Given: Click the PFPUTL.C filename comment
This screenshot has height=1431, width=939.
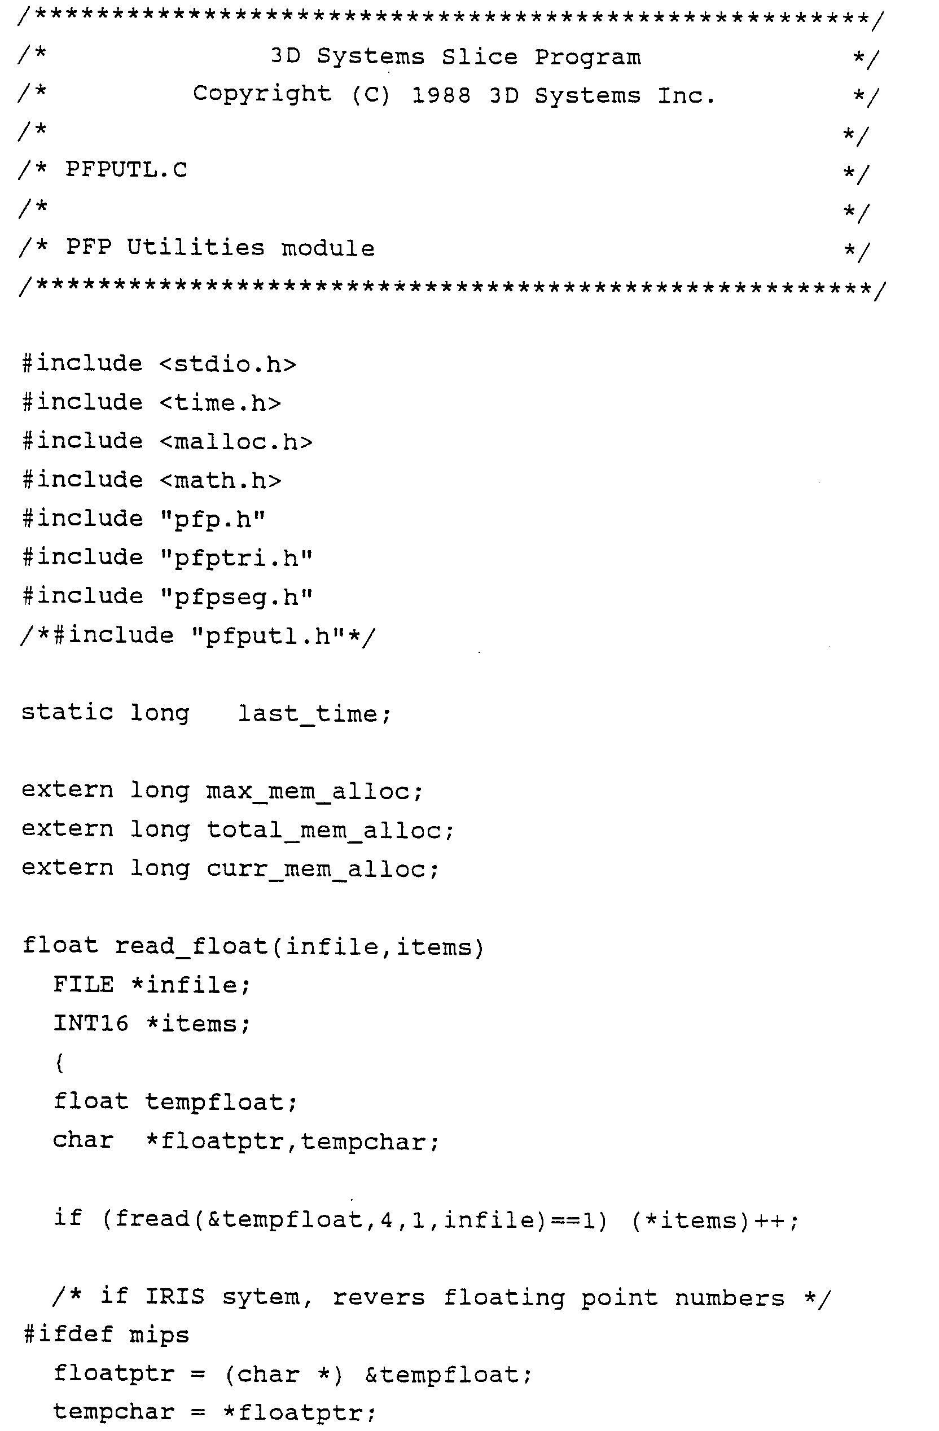Looking at the screenshot, I should 126,170.
